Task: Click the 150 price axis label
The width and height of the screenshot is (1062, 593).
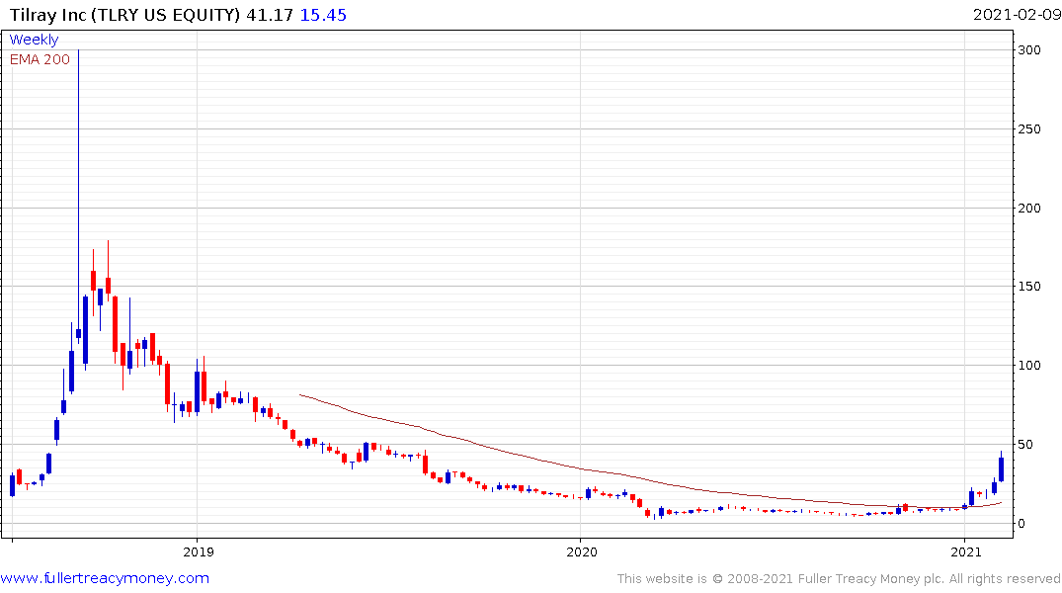Action: (1029, 287)
